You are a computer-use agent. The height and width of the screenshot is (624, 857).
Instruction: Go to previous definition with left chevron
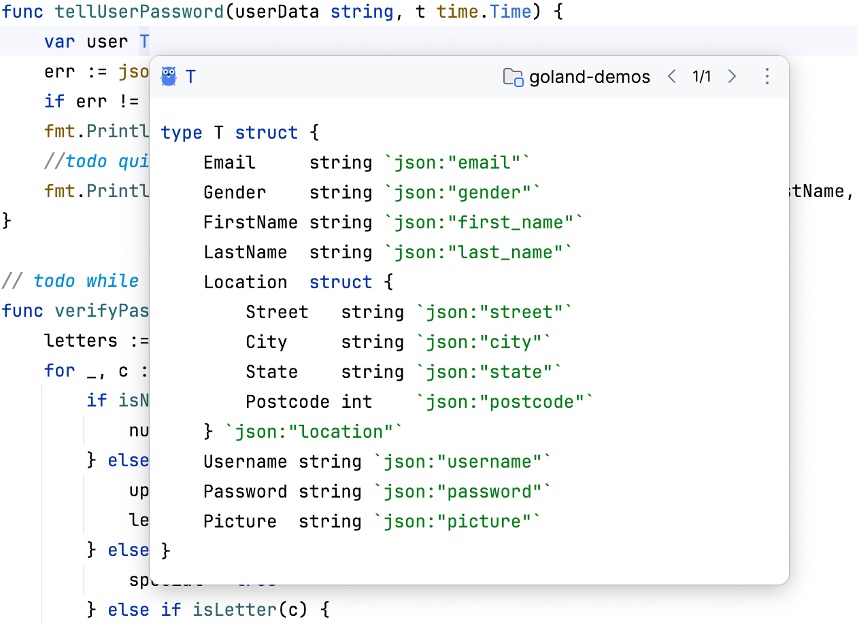(x=672, y=77)
